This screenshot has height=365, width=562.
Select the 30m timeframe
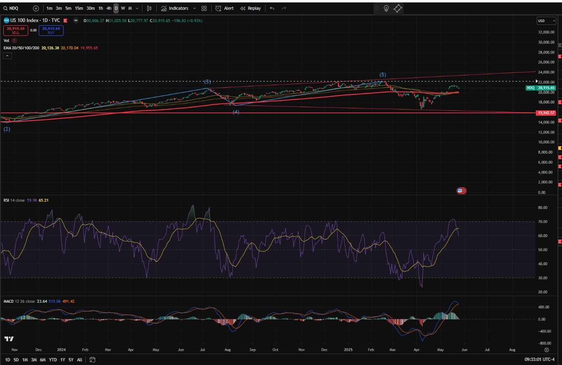[x=91, y=8]
